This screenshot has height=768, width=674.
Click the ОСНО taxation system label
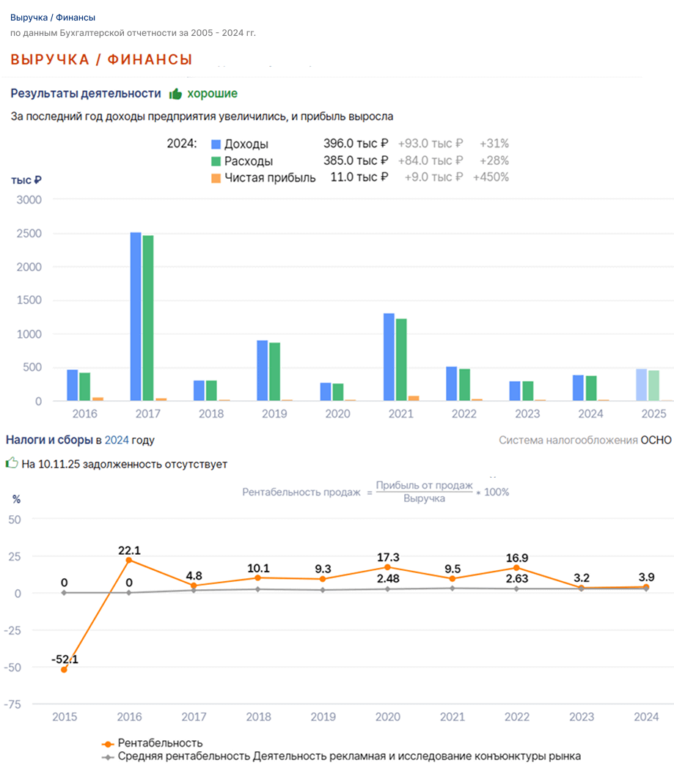(656, 440)
